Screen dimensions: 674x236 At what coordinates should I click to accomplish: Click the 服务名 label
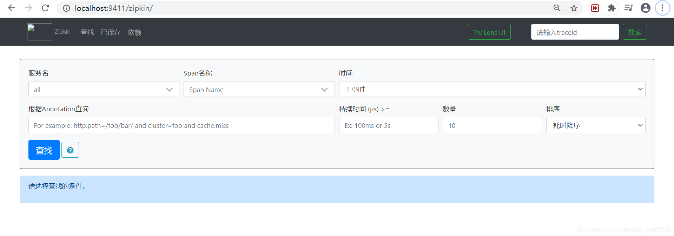(x=39, y=73)
